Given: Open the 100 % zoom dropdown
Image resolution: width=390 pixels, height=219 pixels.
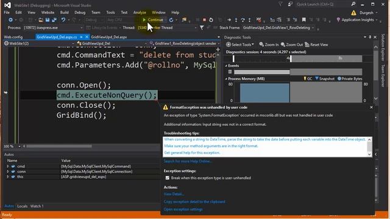Looking at the screenshot, I should (19, 147).
